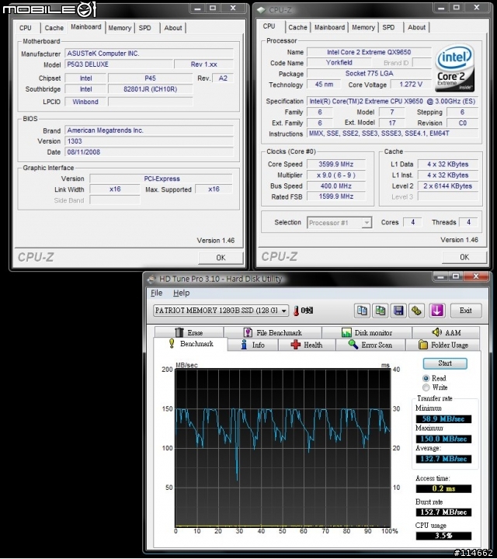
Task: Click the Core Speed 3599.9 MHz value
Action: tap(335, 165)
